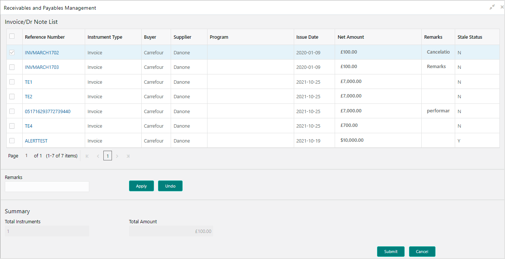
Task: Tick the TE4 row checkbox
Action: point(12,126)
